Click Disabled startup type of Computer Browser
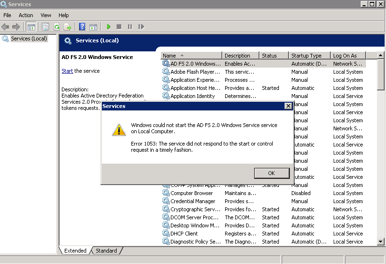 [x=301, y=193]
